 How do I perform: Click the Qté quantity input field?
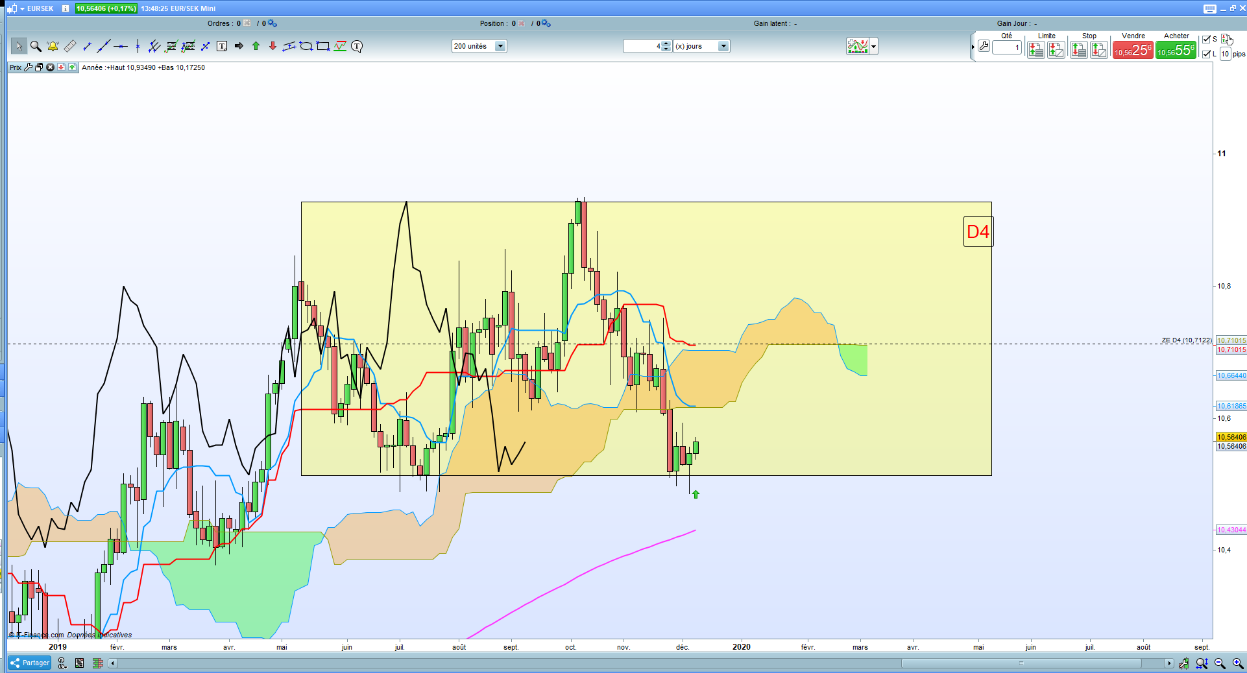(x=1007, y=47)
